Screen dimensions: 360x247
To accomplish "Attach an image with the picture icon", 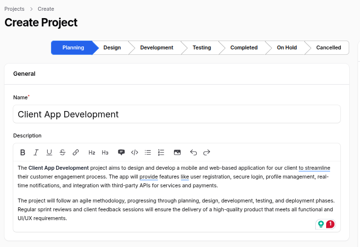I will 177,153.
